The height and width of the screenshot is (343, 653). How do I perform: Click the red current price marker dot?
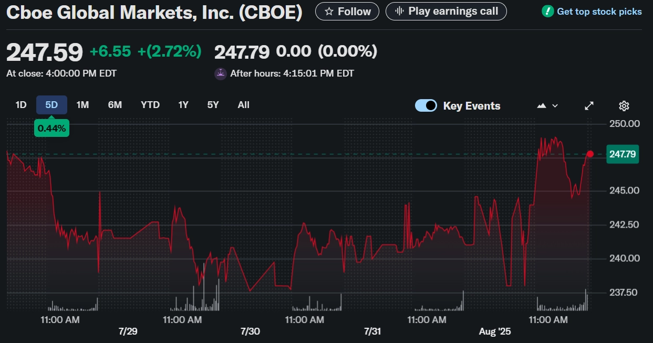click(590, 154)
